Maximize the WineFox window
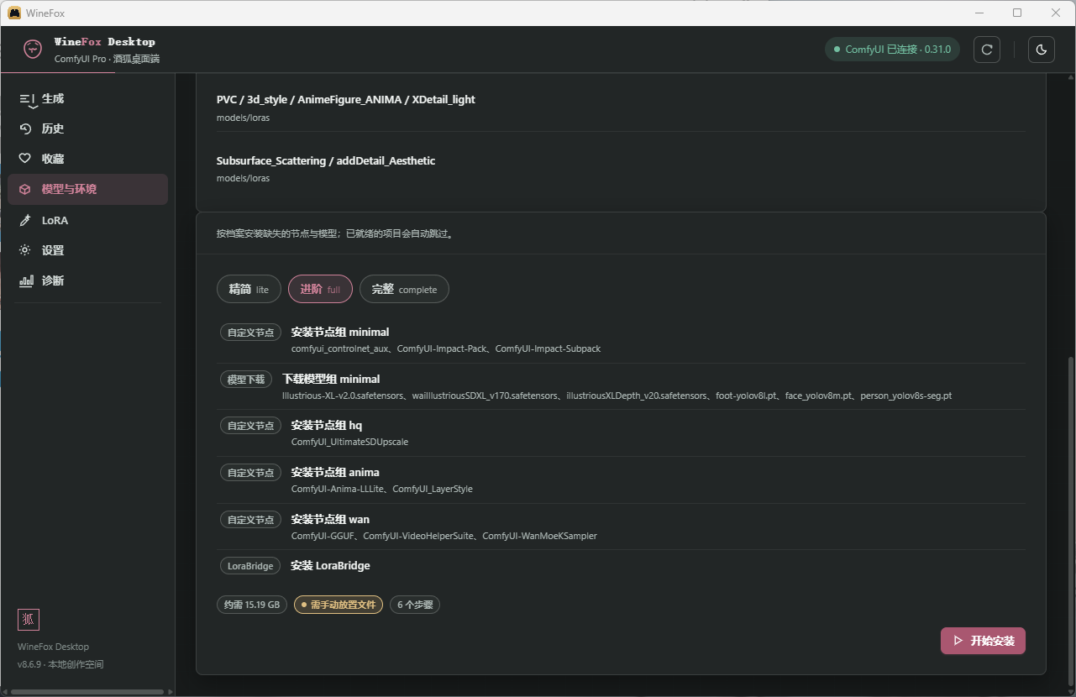This screenshot has height=697, width=1076. [1017, 13]
